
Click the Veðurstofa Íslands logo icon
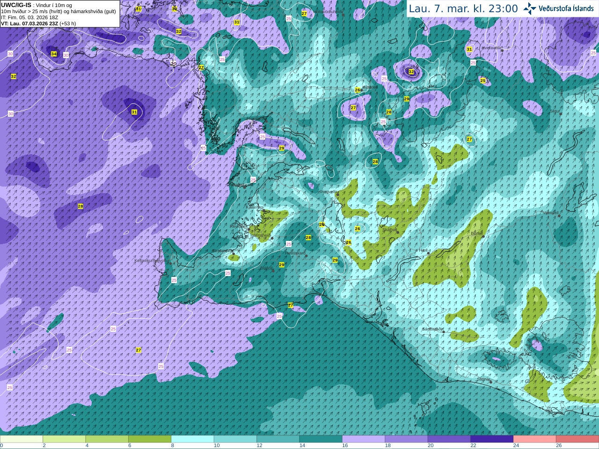(x=530, y=8)
